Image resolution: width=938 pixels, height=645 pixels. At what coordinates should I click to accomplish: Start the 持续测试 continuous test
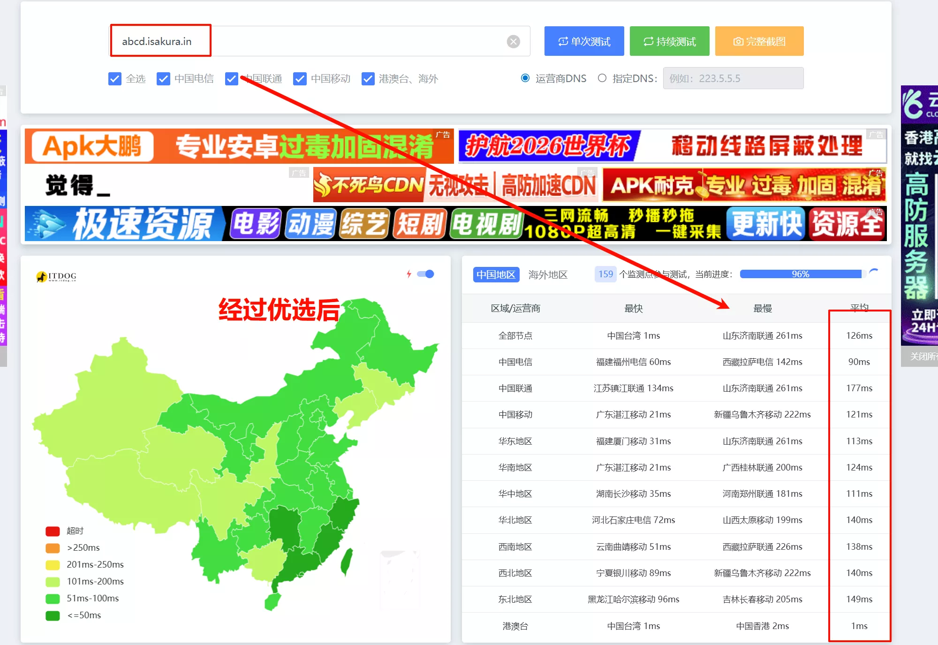coord(669,41)
